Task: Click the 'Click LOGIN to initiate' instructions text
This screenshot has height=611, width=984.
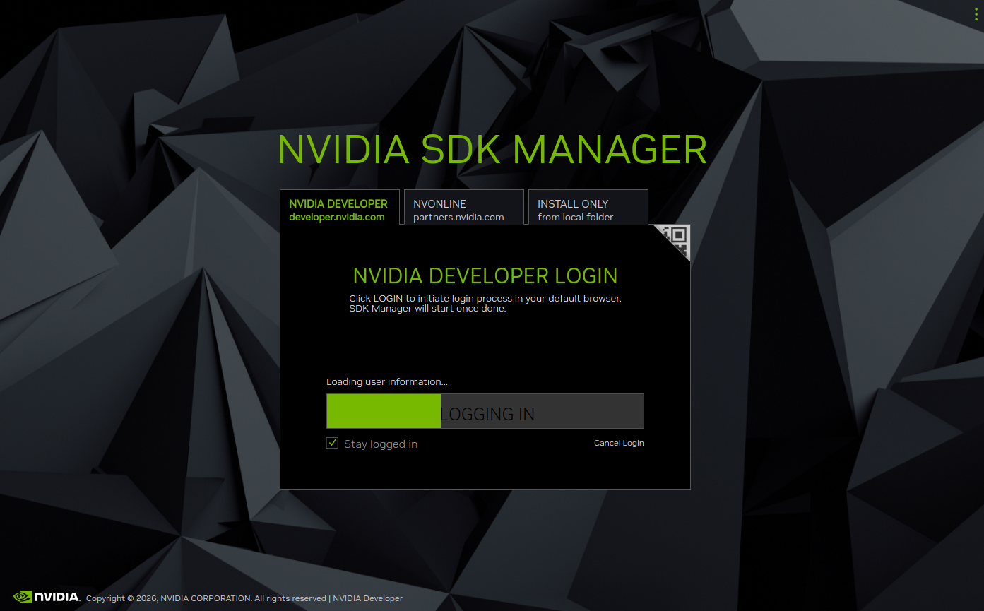Action: click(485, 303)
